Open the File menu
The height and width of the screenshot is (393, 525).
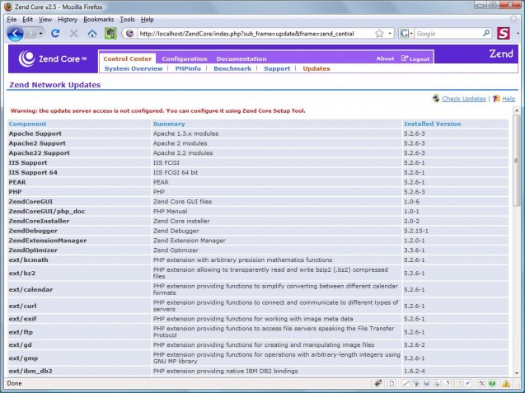pos(12,20)
